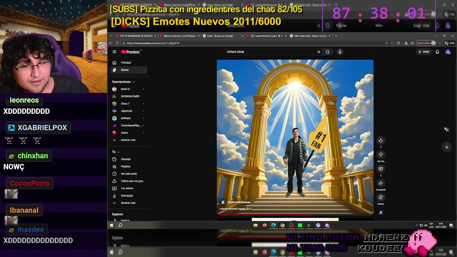This screenshot has height=257, width=457.
Task: Open Firefox from the taskbar
Action: click(x=265, y=225)
